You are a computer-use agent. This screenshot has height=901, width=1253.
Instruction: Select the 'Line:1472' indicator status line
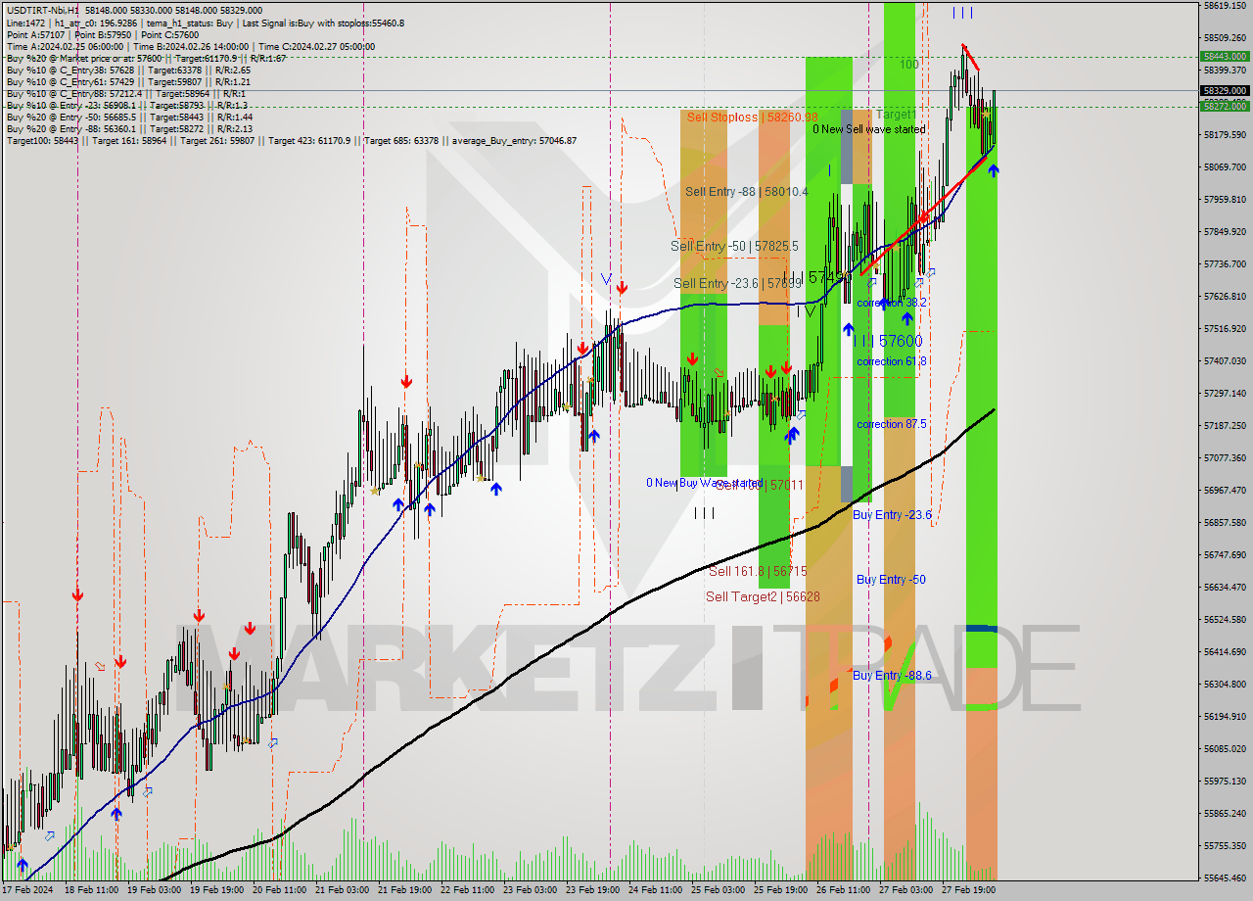[x=205, y=23]
